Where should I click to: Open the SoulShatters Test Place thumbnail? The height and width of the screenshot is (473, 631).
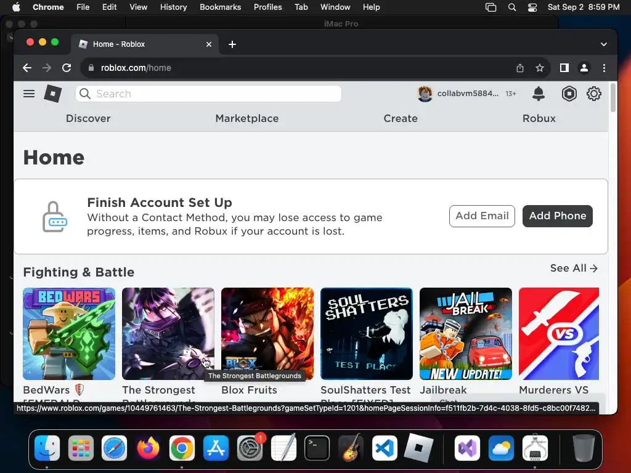(x=367, y=334)
